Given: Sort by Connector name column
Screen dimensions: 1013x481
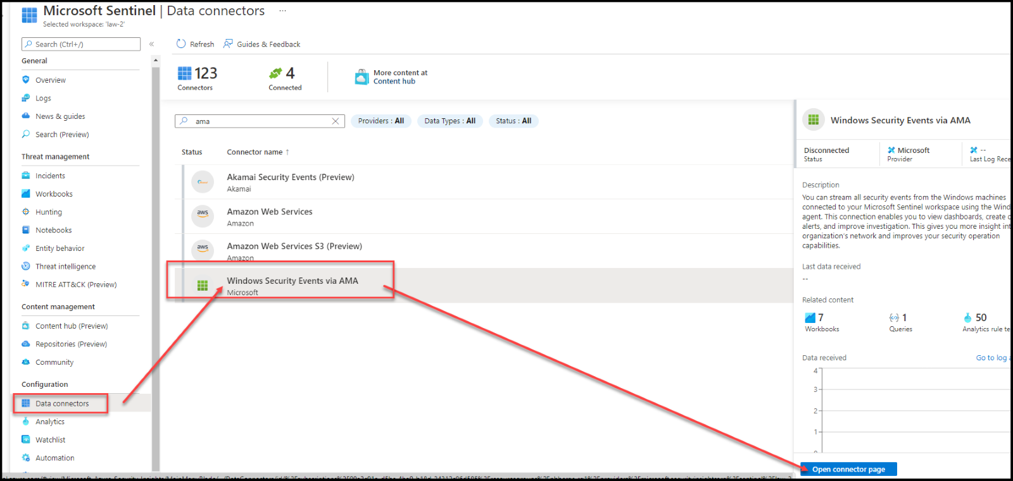Looking at the screenshot, I should point(258,152).
